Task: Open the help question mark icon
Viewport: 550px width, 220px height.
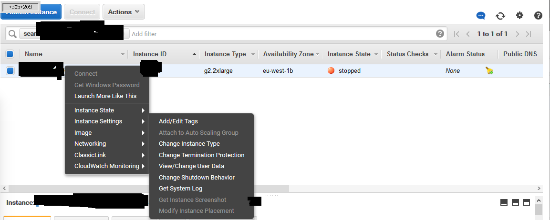Action: [538, 16]
